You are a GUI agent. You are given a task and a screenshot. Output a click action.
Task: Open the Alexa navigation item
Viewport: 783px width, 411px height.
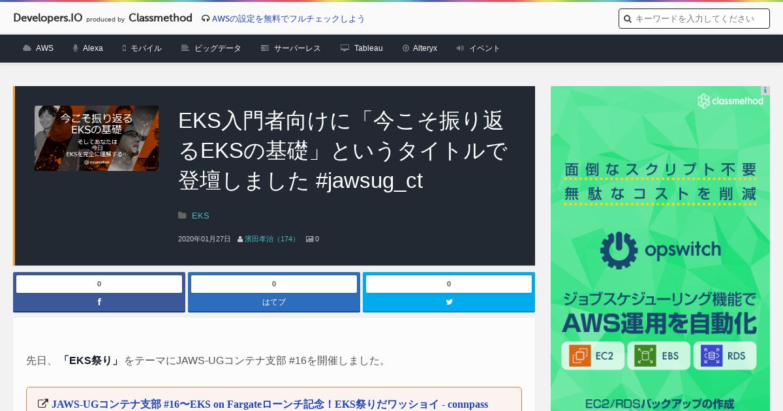pos(87,48)
